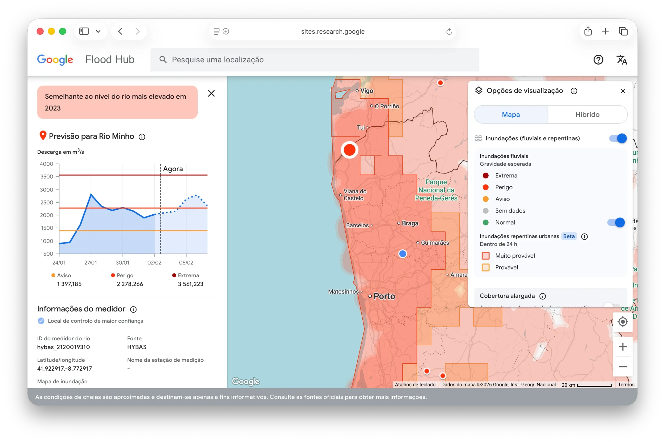Click Safari share icon
The width and height of the screenshot is (665, 442).
point(588,31)
